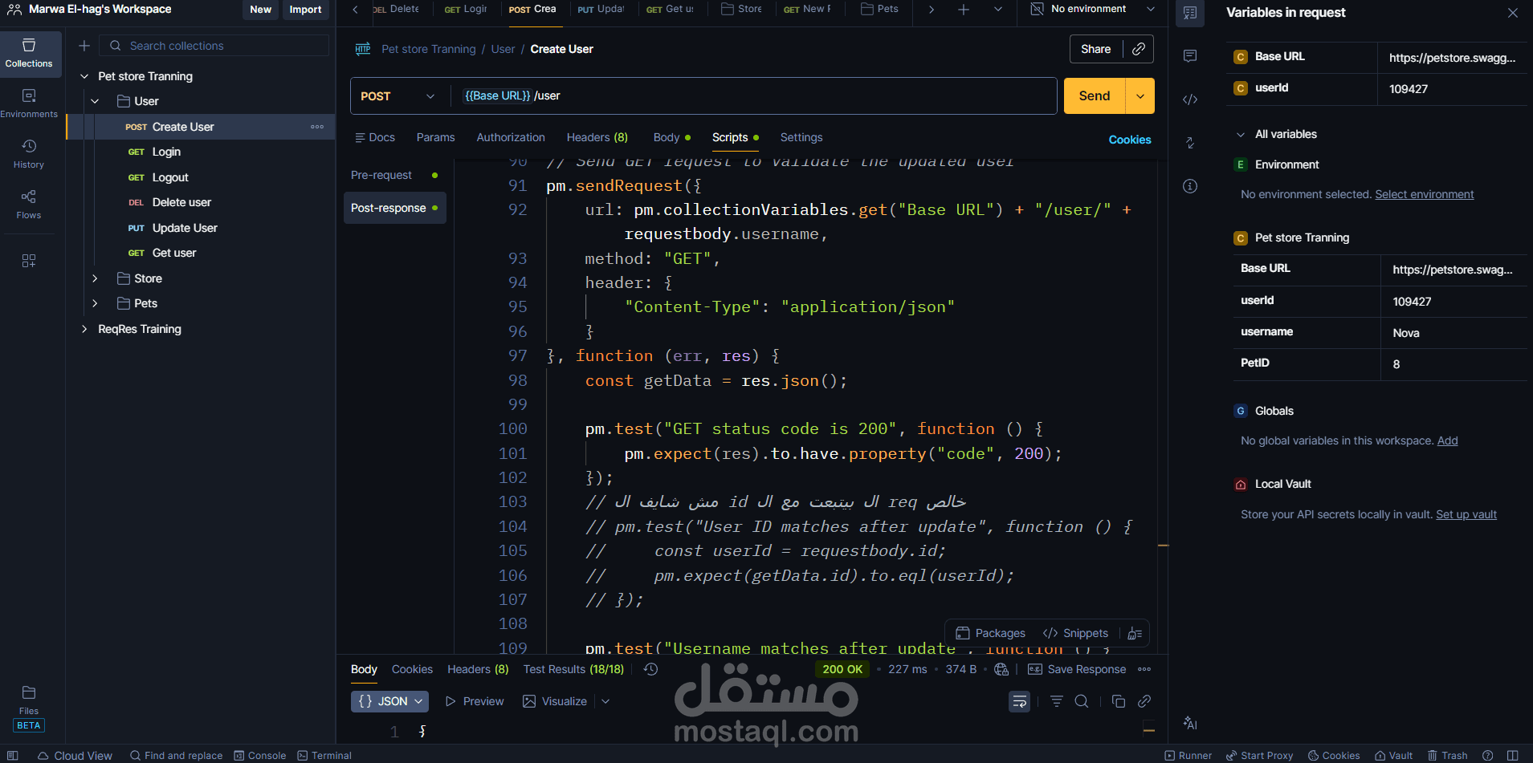
Task: Open the No environment selector
Action: point(1093,10)
